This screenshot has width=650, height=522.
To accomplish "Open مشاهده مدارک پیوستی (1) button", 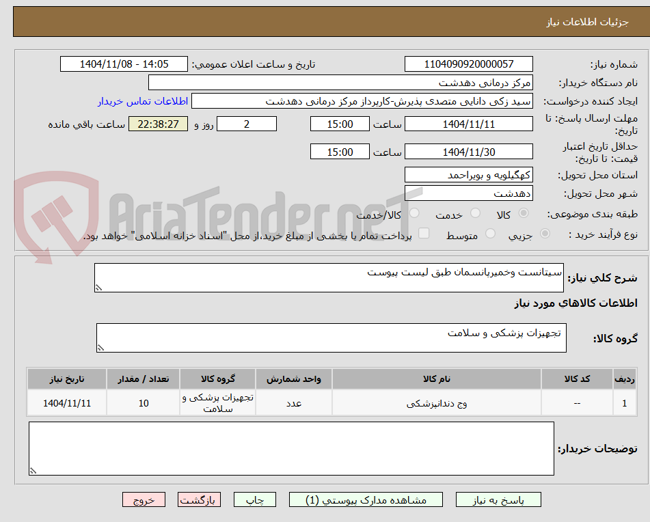I will (x=366, y=499).
